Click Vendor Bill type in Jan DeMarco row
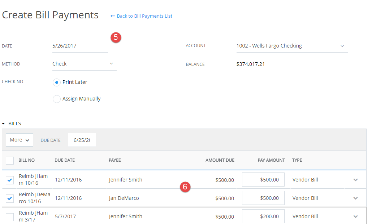Screen dimensions: 372x224 click(305, 198)
